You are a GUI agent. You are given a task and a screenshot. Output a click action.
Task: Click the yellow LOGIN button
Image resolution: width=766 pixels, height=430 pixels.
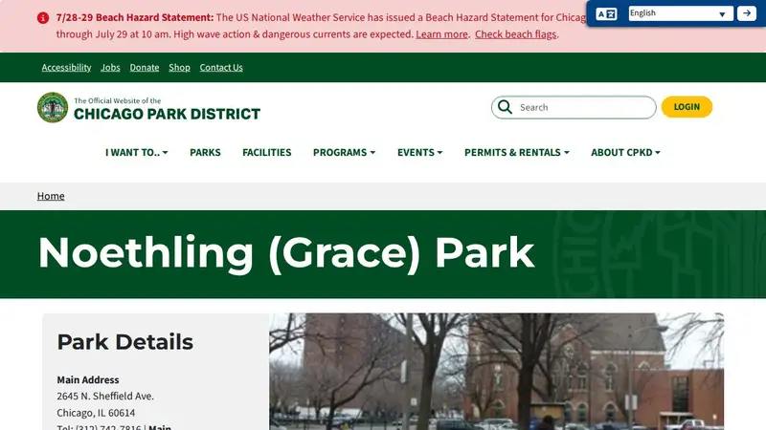point(687,107)
